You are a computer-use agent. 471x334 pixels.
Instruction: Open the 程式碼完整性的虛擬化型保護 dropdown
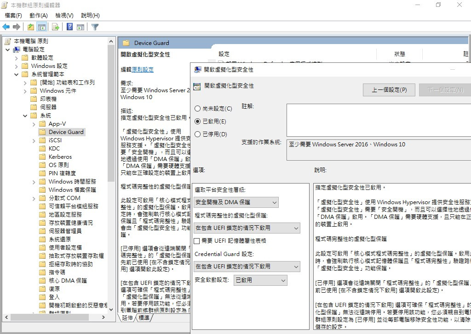[247, 228]
